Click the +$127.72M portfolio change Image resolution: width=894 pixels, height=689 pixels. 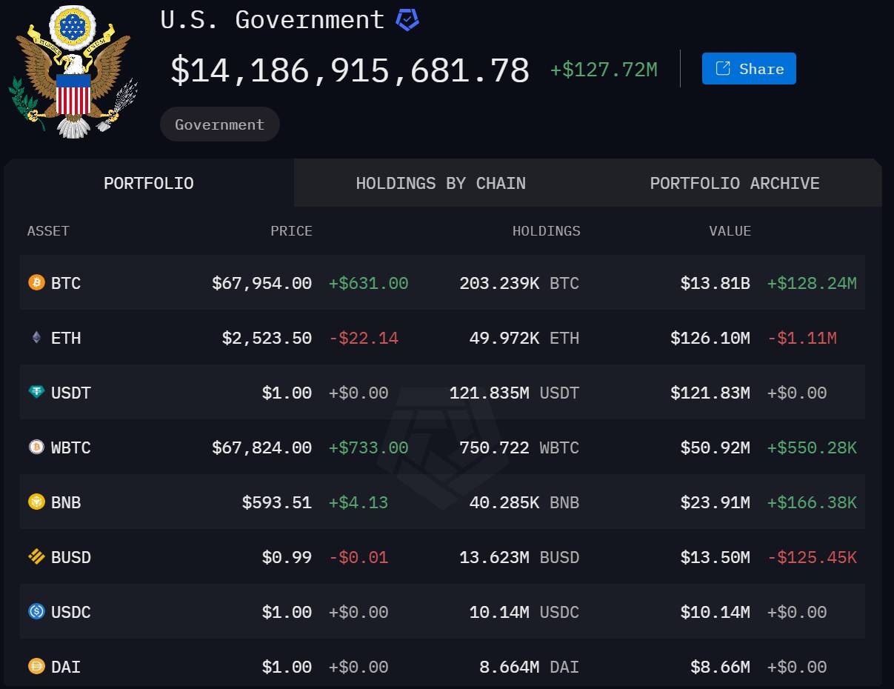604,70
